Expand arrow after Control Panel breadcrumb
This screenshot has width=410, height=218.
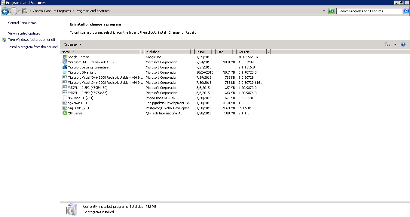tap(55, 11)
